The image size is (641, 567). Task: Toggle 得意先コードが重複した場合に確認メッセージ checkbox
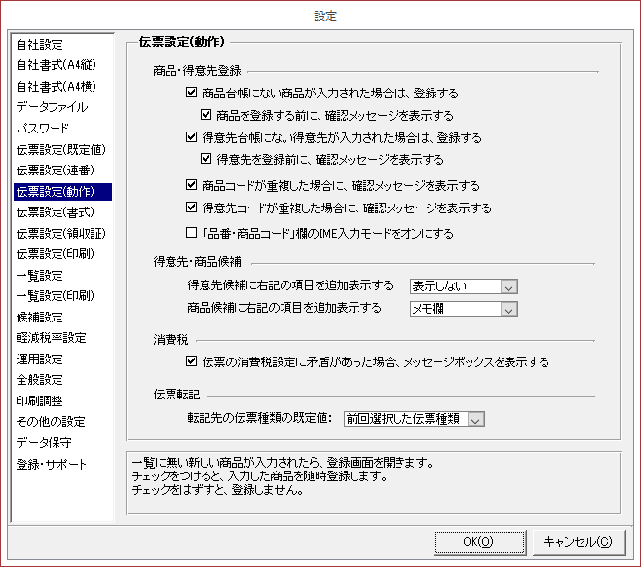[x=191, y=208]
